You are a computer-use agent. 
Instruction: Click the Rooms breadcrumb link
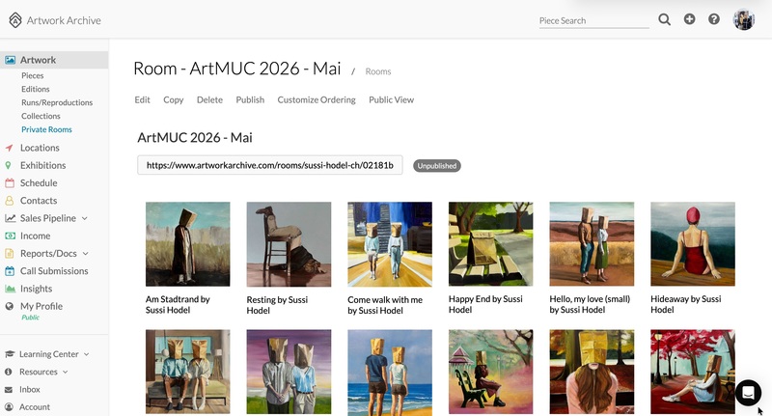point(378,71)
